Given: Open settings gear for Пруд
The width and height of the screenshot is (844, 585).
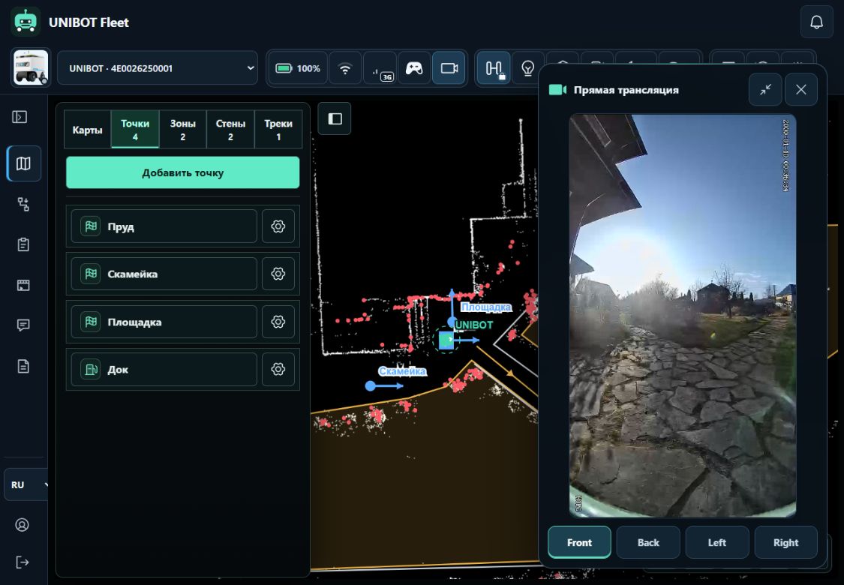Looking at the screenshot, I should 278,226.
